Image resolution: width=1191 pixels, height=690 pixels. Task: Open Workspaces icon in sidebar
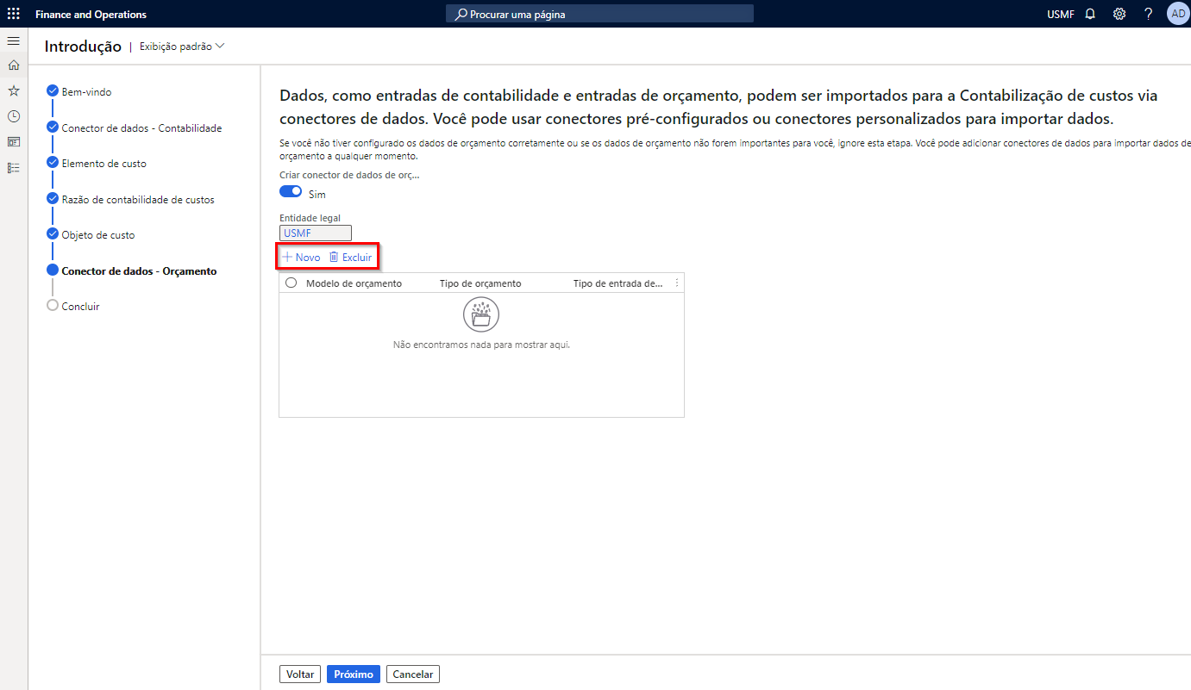pyautogui.click(x=14, y=141)
